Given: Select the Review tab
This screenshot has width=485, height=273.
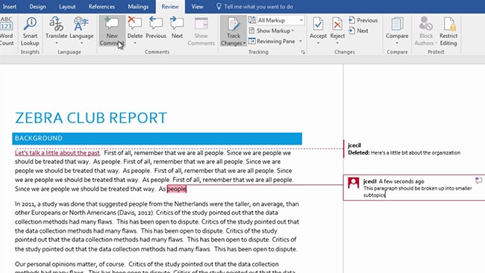Looking at the screenshot, I should (x=170, y=7).
